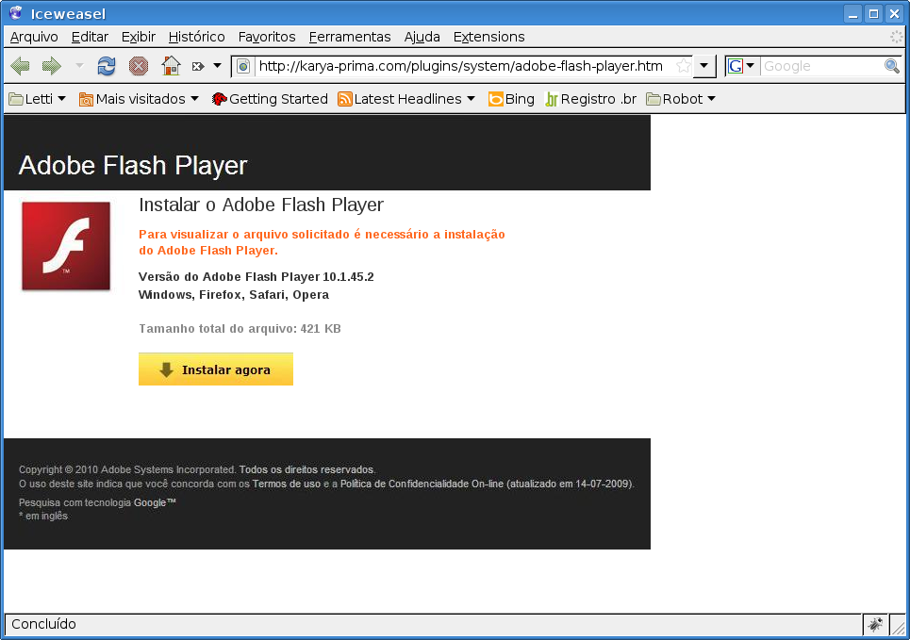Open the Google search engine selector
The image size is (910, 640).
(x=742, y=66)
